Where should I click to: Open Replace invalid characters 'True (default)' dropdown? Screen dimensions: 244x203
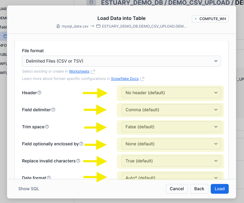tap(171, 161)
